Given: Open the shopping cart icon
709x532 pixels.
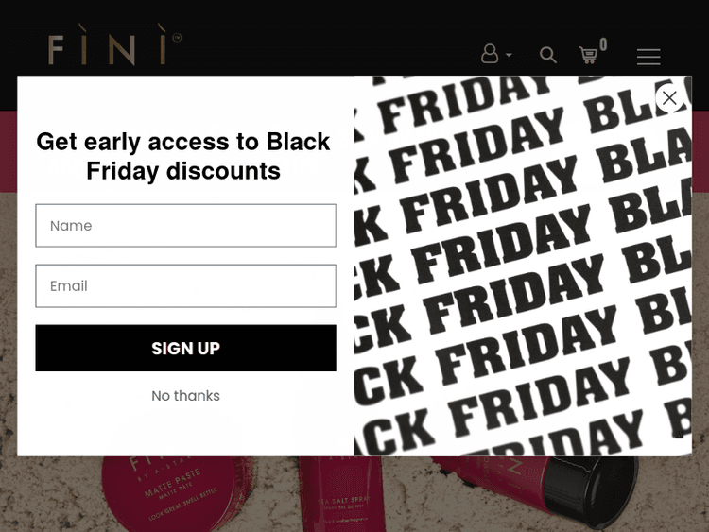Looking at the screenshot, I should point(589,56).
